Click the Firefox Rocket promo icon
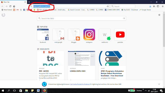Screen dimensions: 165x93 click(44, 84)
